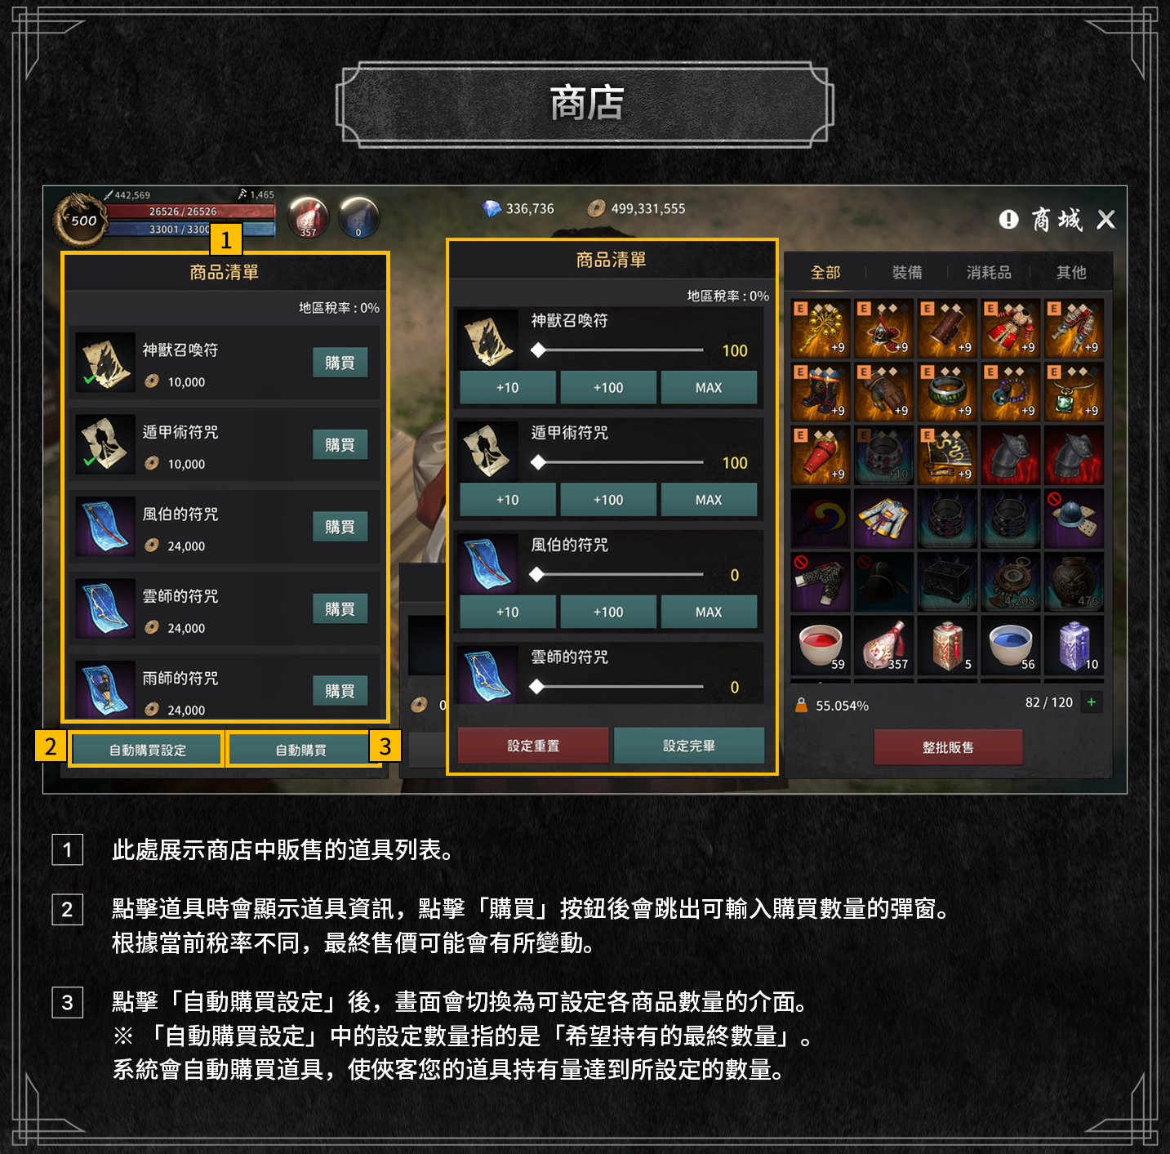The height and width of the screenshot is (1154, 1170).
Task: Click the blue potion icon with 0 in the HUD
Action: 358,217
